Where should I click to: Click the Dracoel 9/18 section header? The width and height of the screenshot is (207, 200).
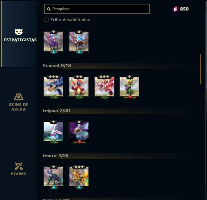(57, 66)
